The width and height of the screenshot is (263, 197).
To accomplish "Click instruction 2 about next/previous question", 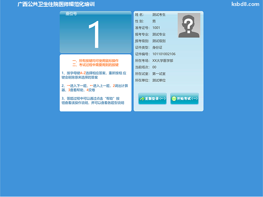I will click(95, 88).
